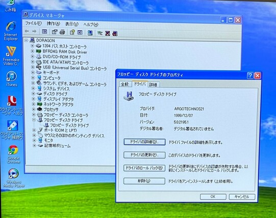Viewport: 276px width, 218px height.
Task: Click the Properties toolbar icon
Action: [55, 32]
